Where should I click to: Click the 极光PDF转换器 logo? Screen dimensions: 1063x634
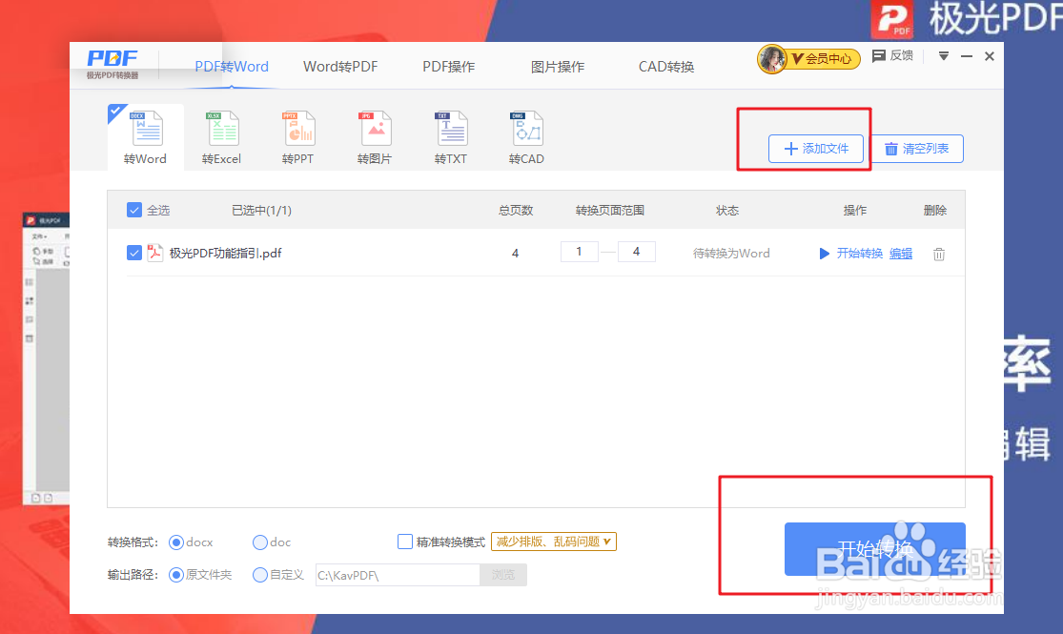[x=112, y=65]
